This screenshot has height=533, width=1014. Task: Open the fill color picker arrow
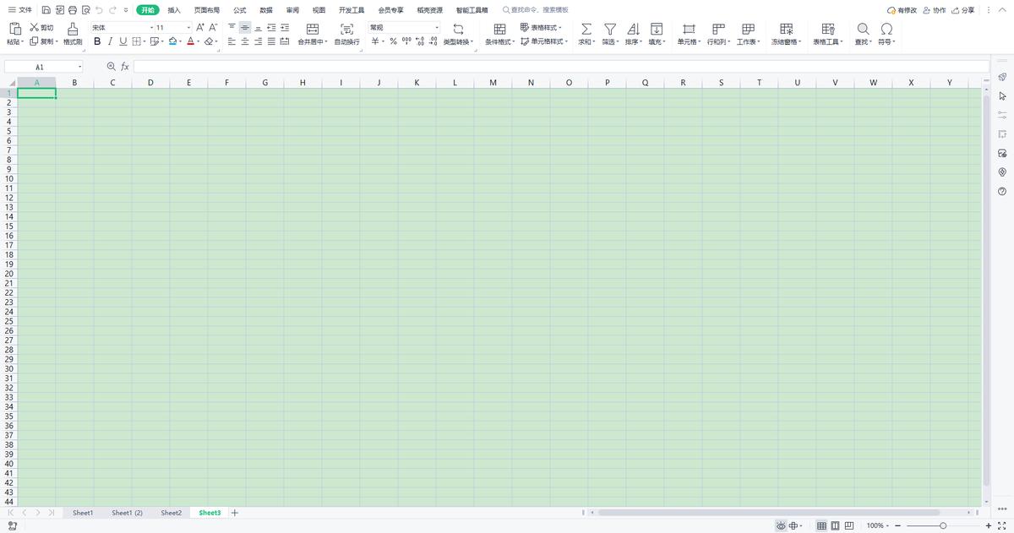pos(180,41)
